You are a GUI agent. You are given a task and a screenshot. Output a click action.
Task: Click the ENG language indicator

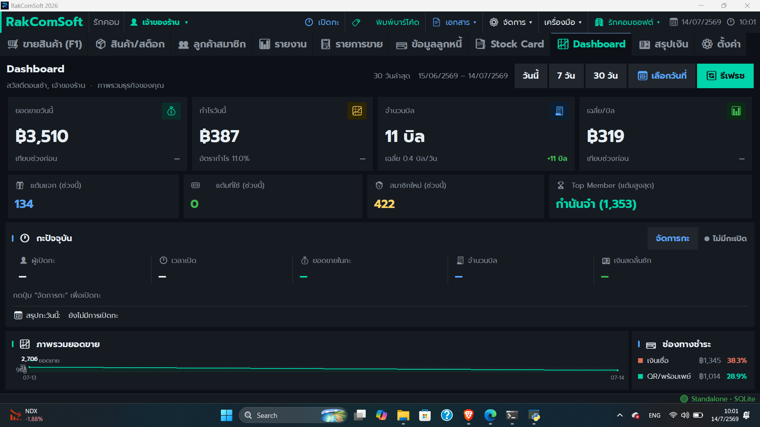pyautogui.click(x=654, y=415)
